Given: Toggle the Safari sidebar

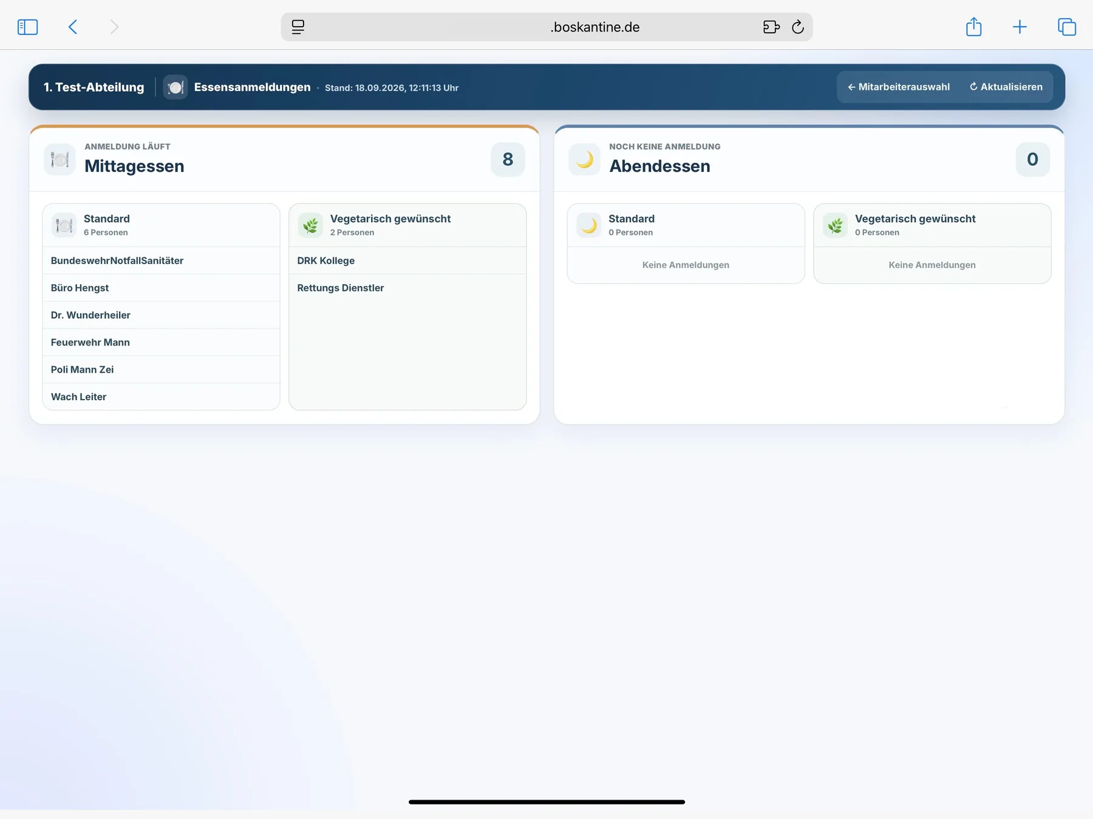Looking at the screenshot, I should click(x=27, y=27).
